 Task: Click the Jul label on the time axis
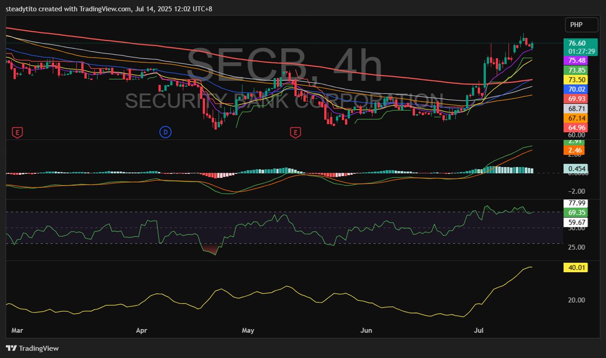(478, 331)
